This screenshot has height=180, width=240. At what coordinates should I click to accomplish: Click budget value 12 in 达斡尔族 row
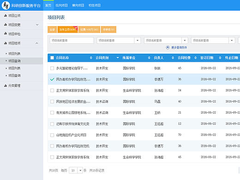click(180, 124)
